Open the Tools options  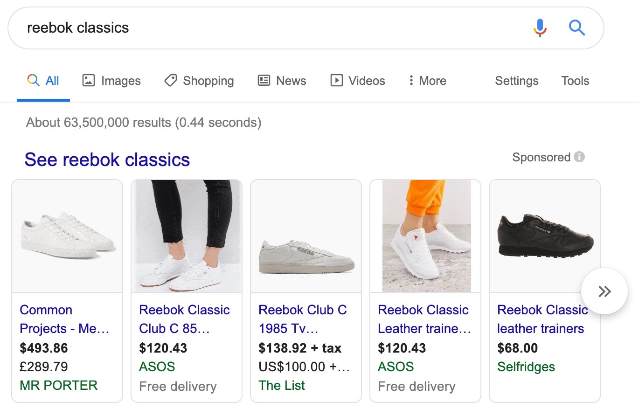tap(575, 81)
